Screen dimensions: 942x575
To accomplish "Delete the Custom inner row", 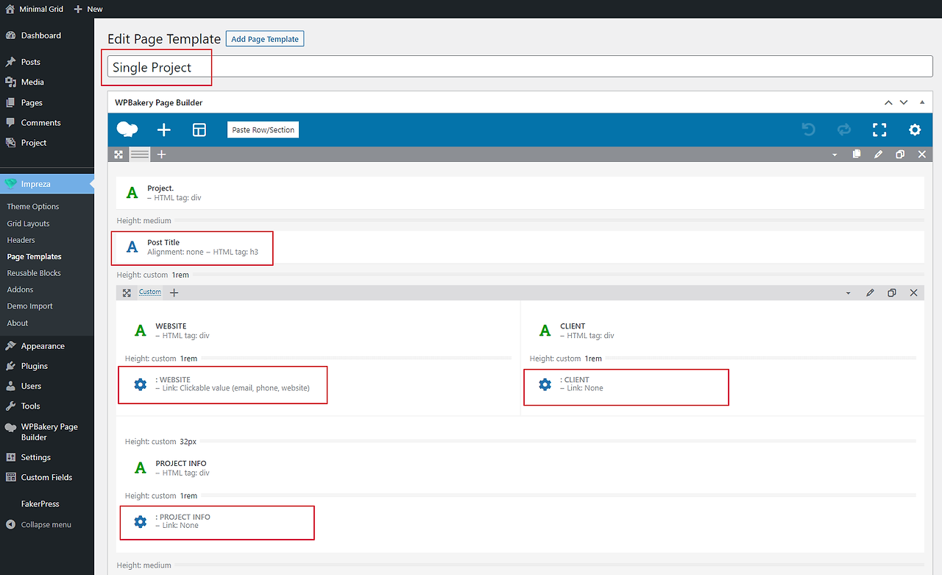I will click(914, 293).
